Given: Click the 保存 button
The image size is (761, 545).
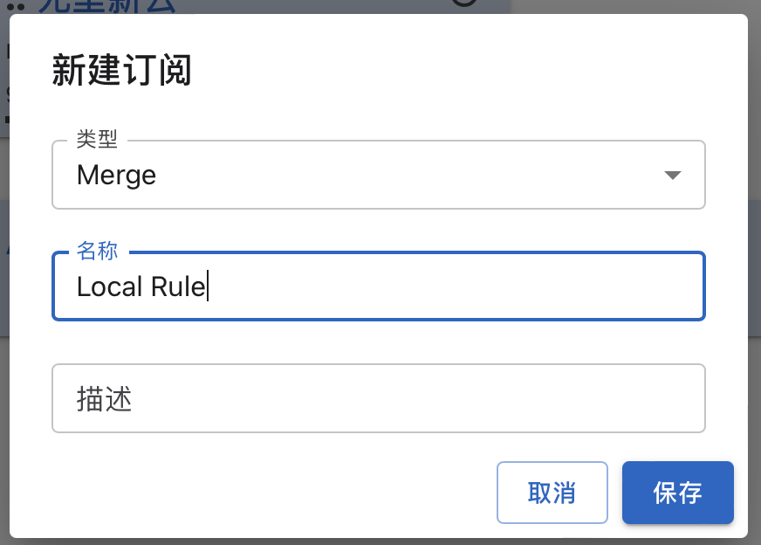Looking at the screenshot, I should [677, 493].
